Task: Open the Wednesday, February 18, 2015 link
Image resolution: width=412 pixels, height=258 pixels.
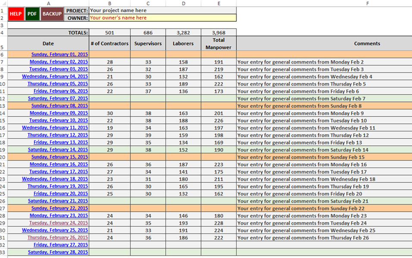Action: click(x=55, y=179)
